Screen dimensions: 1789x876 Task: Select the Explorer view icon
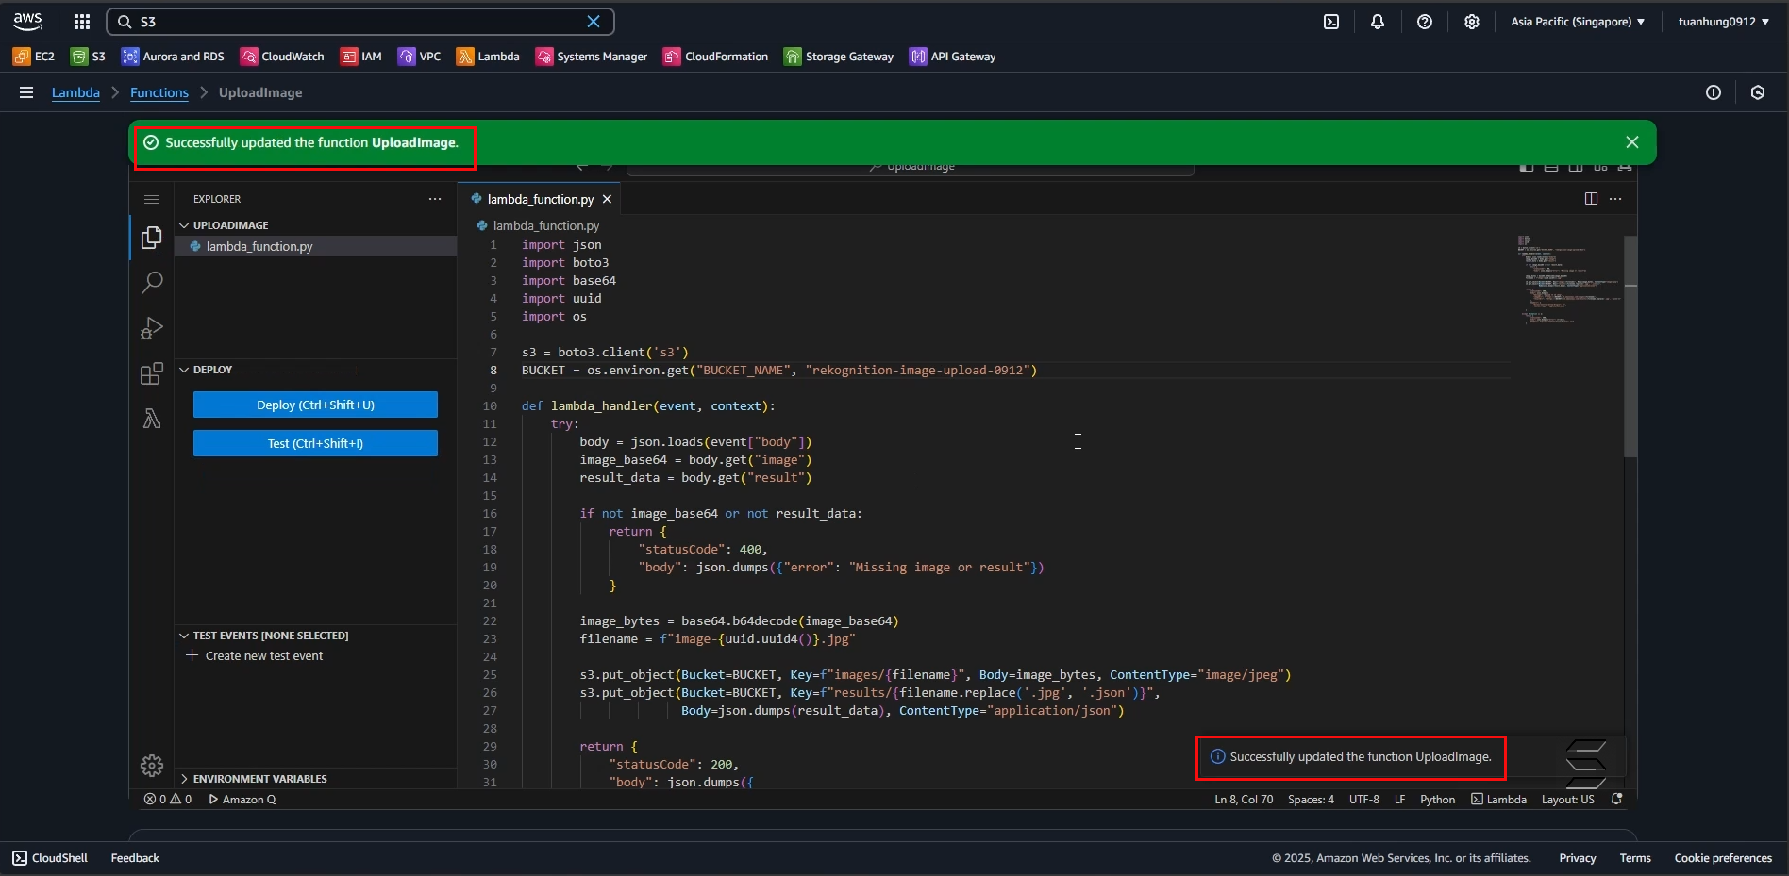pos(152,238)
